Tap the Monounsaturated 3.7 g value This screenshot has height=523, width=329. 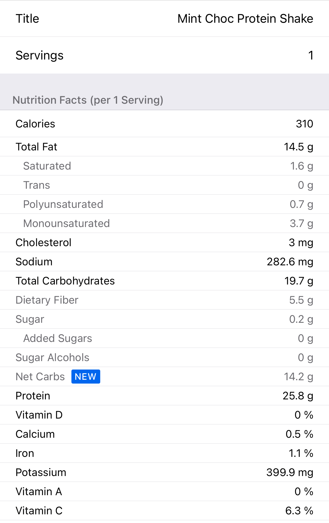click(x=301, y=223)
